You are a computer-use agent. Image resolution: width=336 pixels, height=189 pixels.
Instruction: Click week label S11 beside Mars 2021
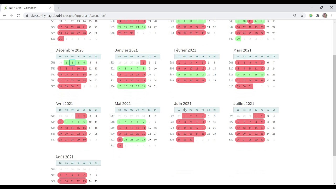click(231, 75)
